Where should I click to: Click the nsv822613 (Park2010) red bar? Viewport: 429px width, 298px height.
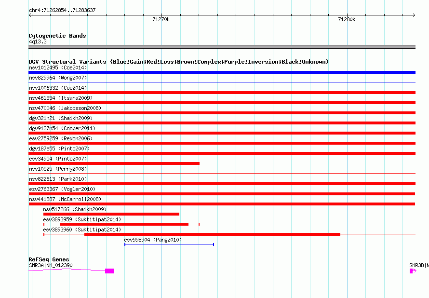point(222,184)
